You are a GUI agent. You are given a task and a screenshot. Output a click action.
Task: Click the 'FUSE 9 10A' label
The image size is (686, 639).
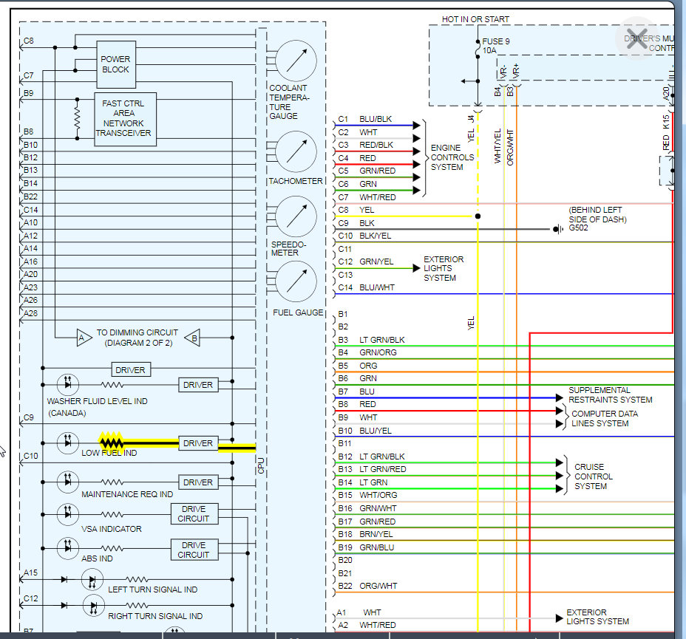(x=496, y=46)
